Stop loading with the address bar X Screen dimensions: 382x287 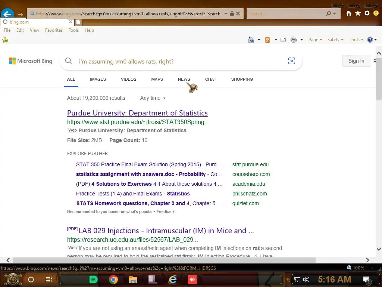pyautogui.click(x=238, y=14)
